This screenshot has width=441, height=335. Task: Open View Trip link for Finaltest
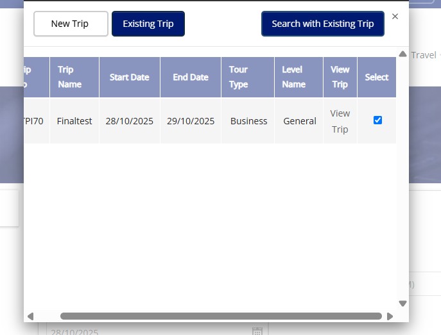click(340, 121)
